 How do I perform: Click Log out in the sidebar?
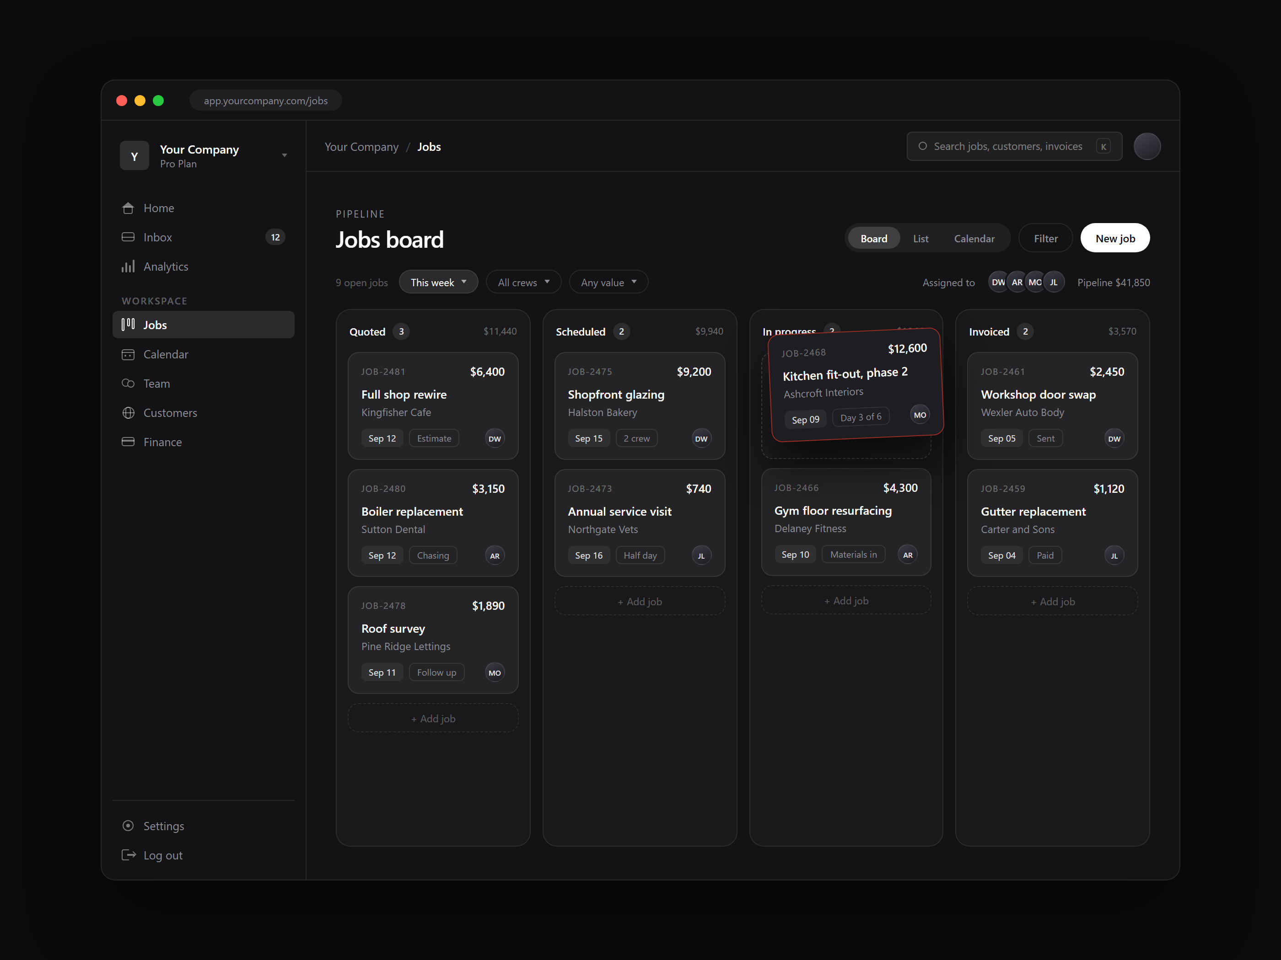pos(203,855)
